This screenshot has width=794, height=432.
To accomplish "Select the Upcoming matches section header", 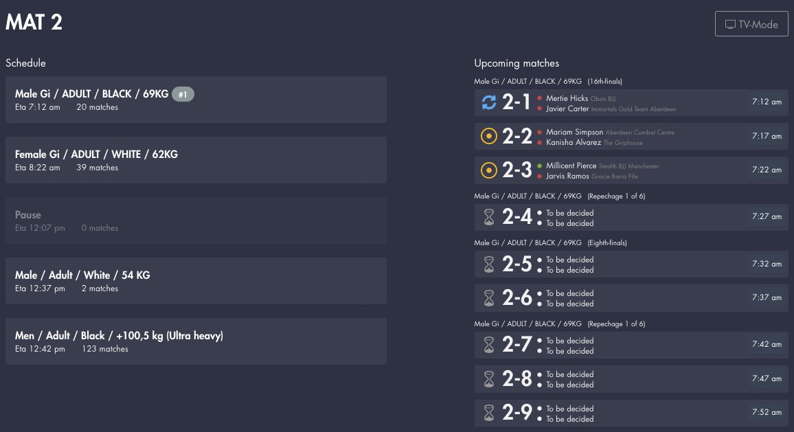I will (x=515, y=62).
